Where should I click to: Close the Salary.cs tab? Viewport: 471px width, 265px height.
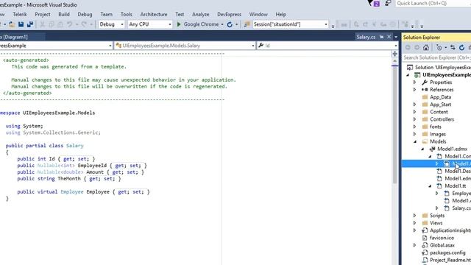[389, 37]
